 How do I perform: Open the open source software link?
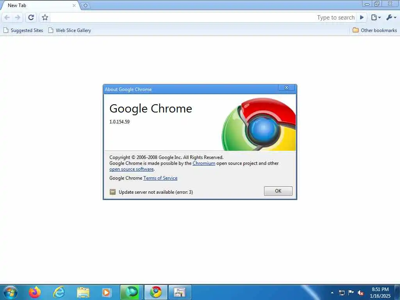pos(131,169)
